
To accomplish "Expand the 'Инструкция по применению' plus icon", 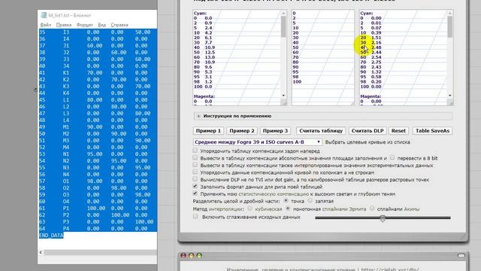I will [198, 116].
